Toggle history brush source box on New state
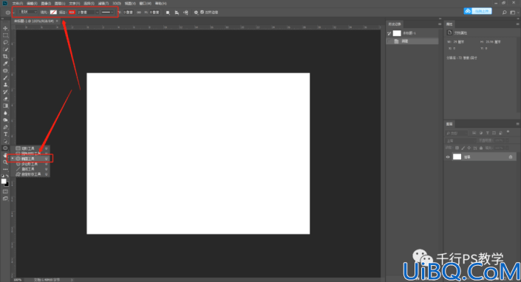This screenshot has width=521, height=282. (389, 41)
